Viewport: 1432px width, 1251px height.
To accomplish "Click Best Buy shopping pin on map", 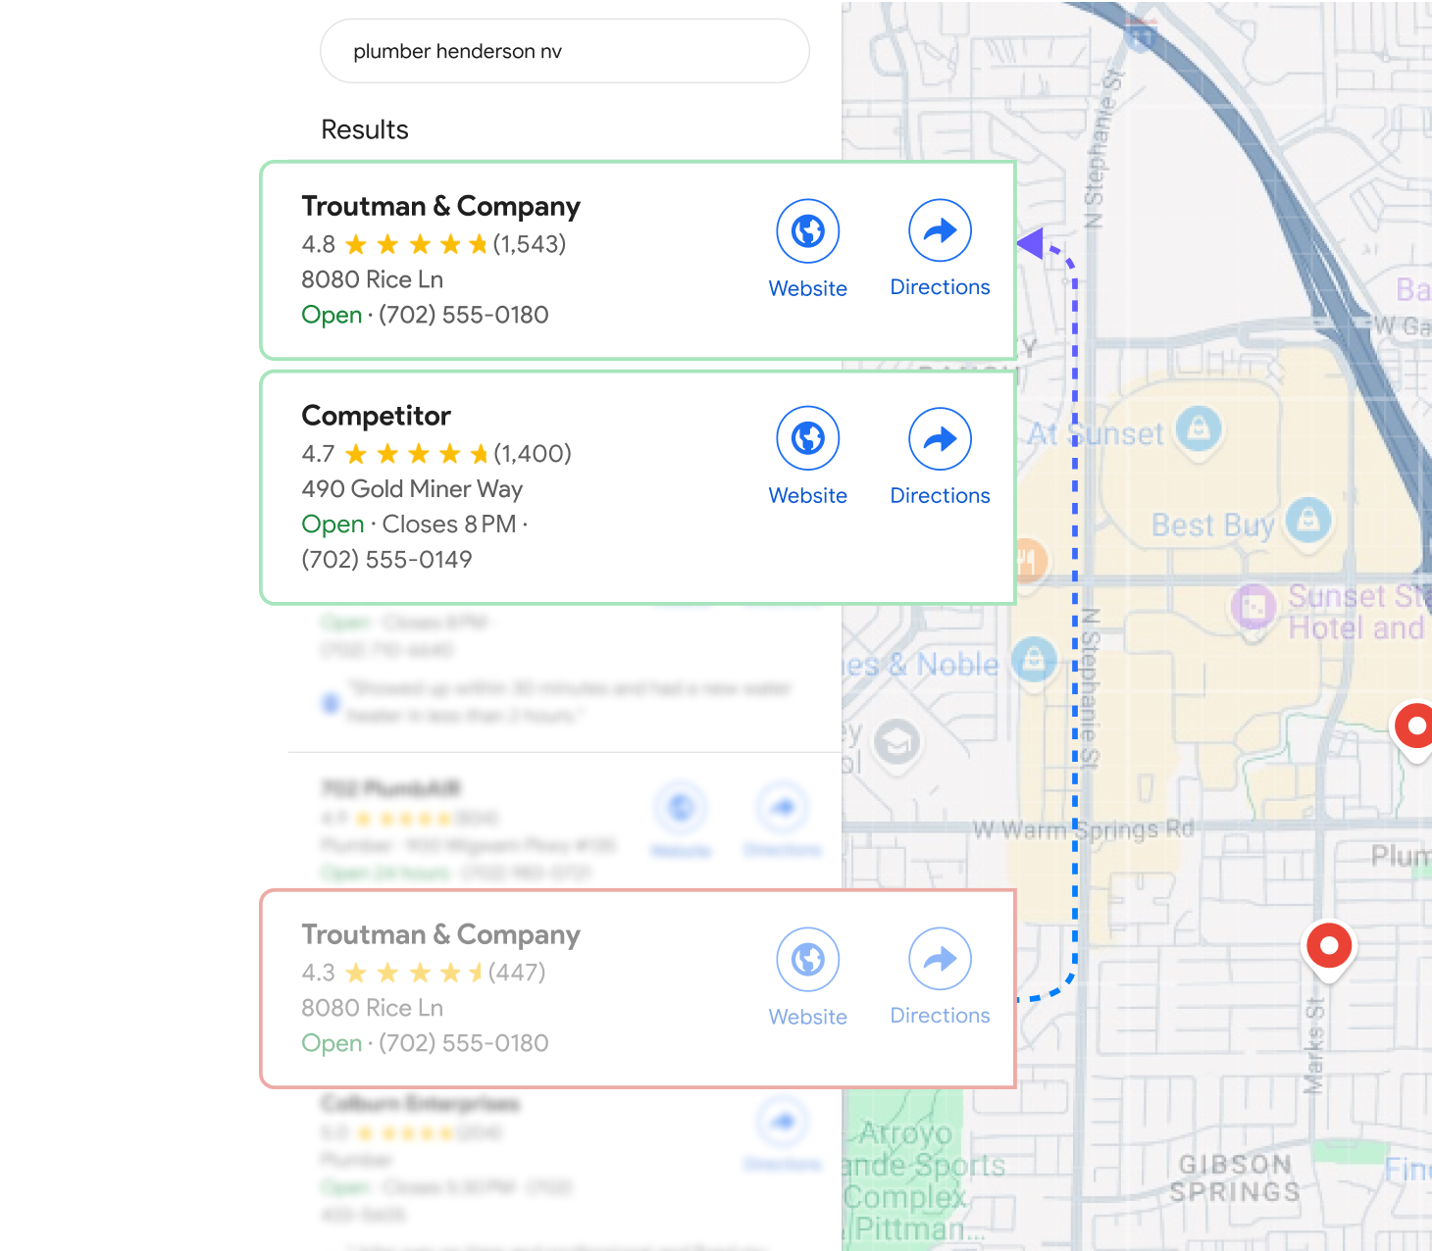I will (1308, 521).
